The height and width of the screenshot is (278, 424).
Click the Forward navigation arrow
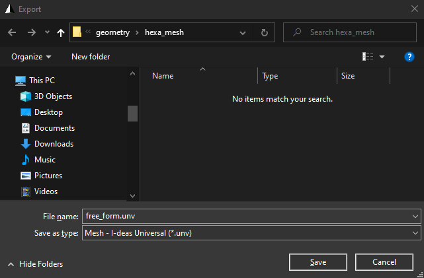(x=31, y=32)
